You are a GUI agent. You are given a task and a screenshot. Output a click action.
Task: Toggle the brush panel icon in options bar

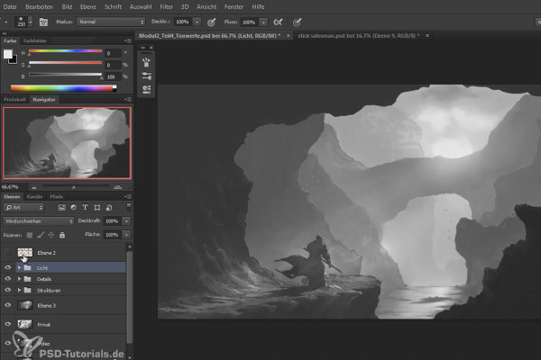tap(43, 22)
